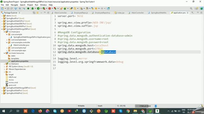Click the yellow Back navigation arrow
The image size is (204, 114).
(x=96, y=9)
